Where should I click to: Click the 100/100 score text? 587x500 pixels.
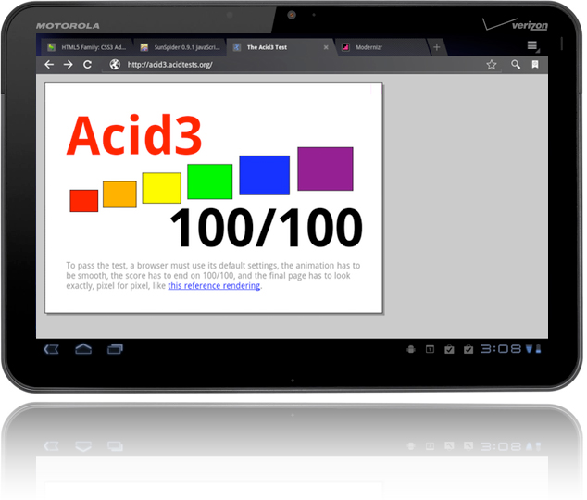coord(268,229)
